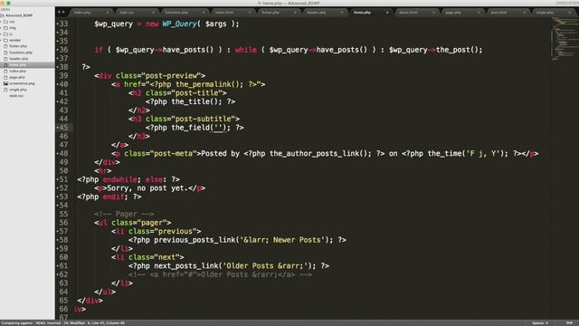Image resolution: width=579 pixels, height=326 pixels.
Task: Change PHP syntax in the status bar
Action: pos(569,323)
